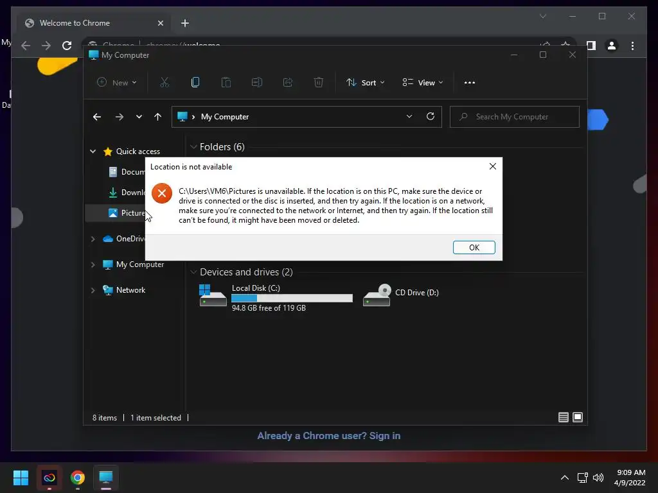This screenshot has width=658, height=493.
Task: Expand the OneDrive tree node
Action: coord(93,239)
